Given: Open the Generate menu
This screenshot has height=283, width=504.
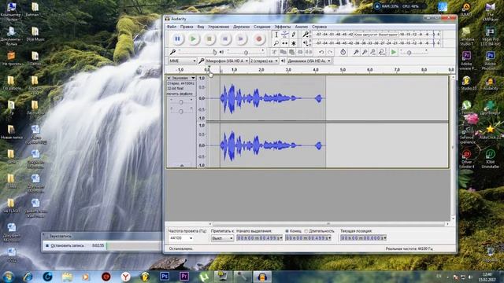Looking at the screenshot, I should 262,27.
